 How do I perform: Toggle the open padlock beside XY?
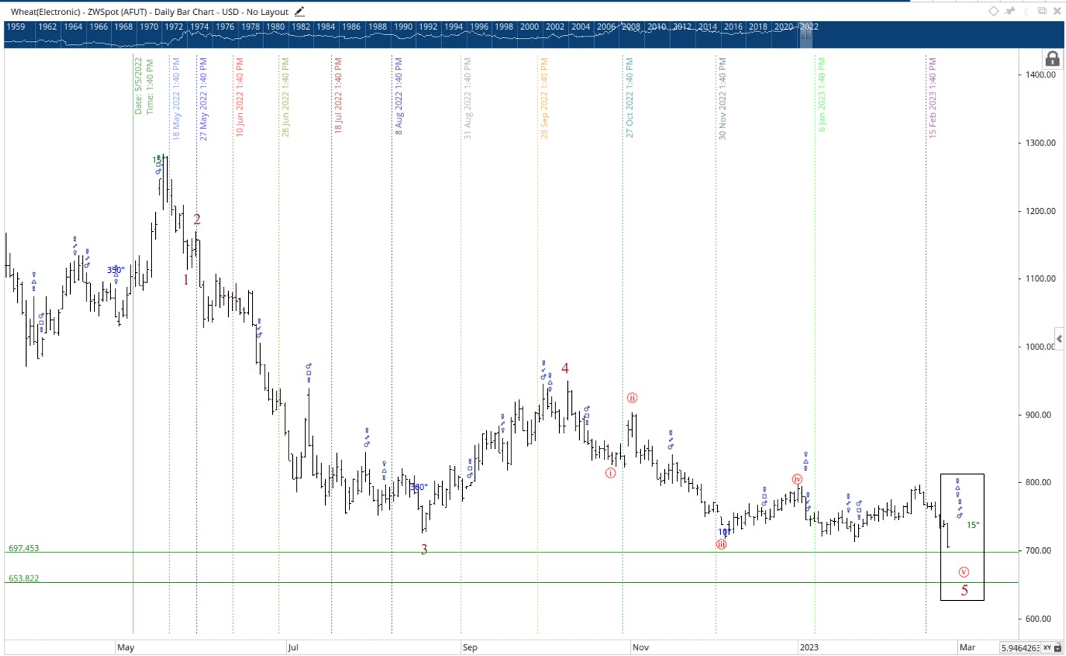pos(1058,648)
